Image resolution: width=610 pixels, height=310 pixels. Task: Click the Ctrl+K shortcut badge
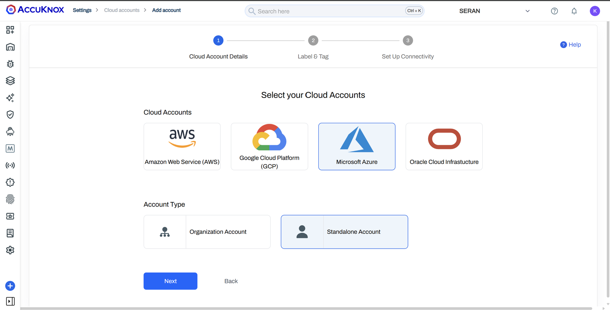click(414, 11)
